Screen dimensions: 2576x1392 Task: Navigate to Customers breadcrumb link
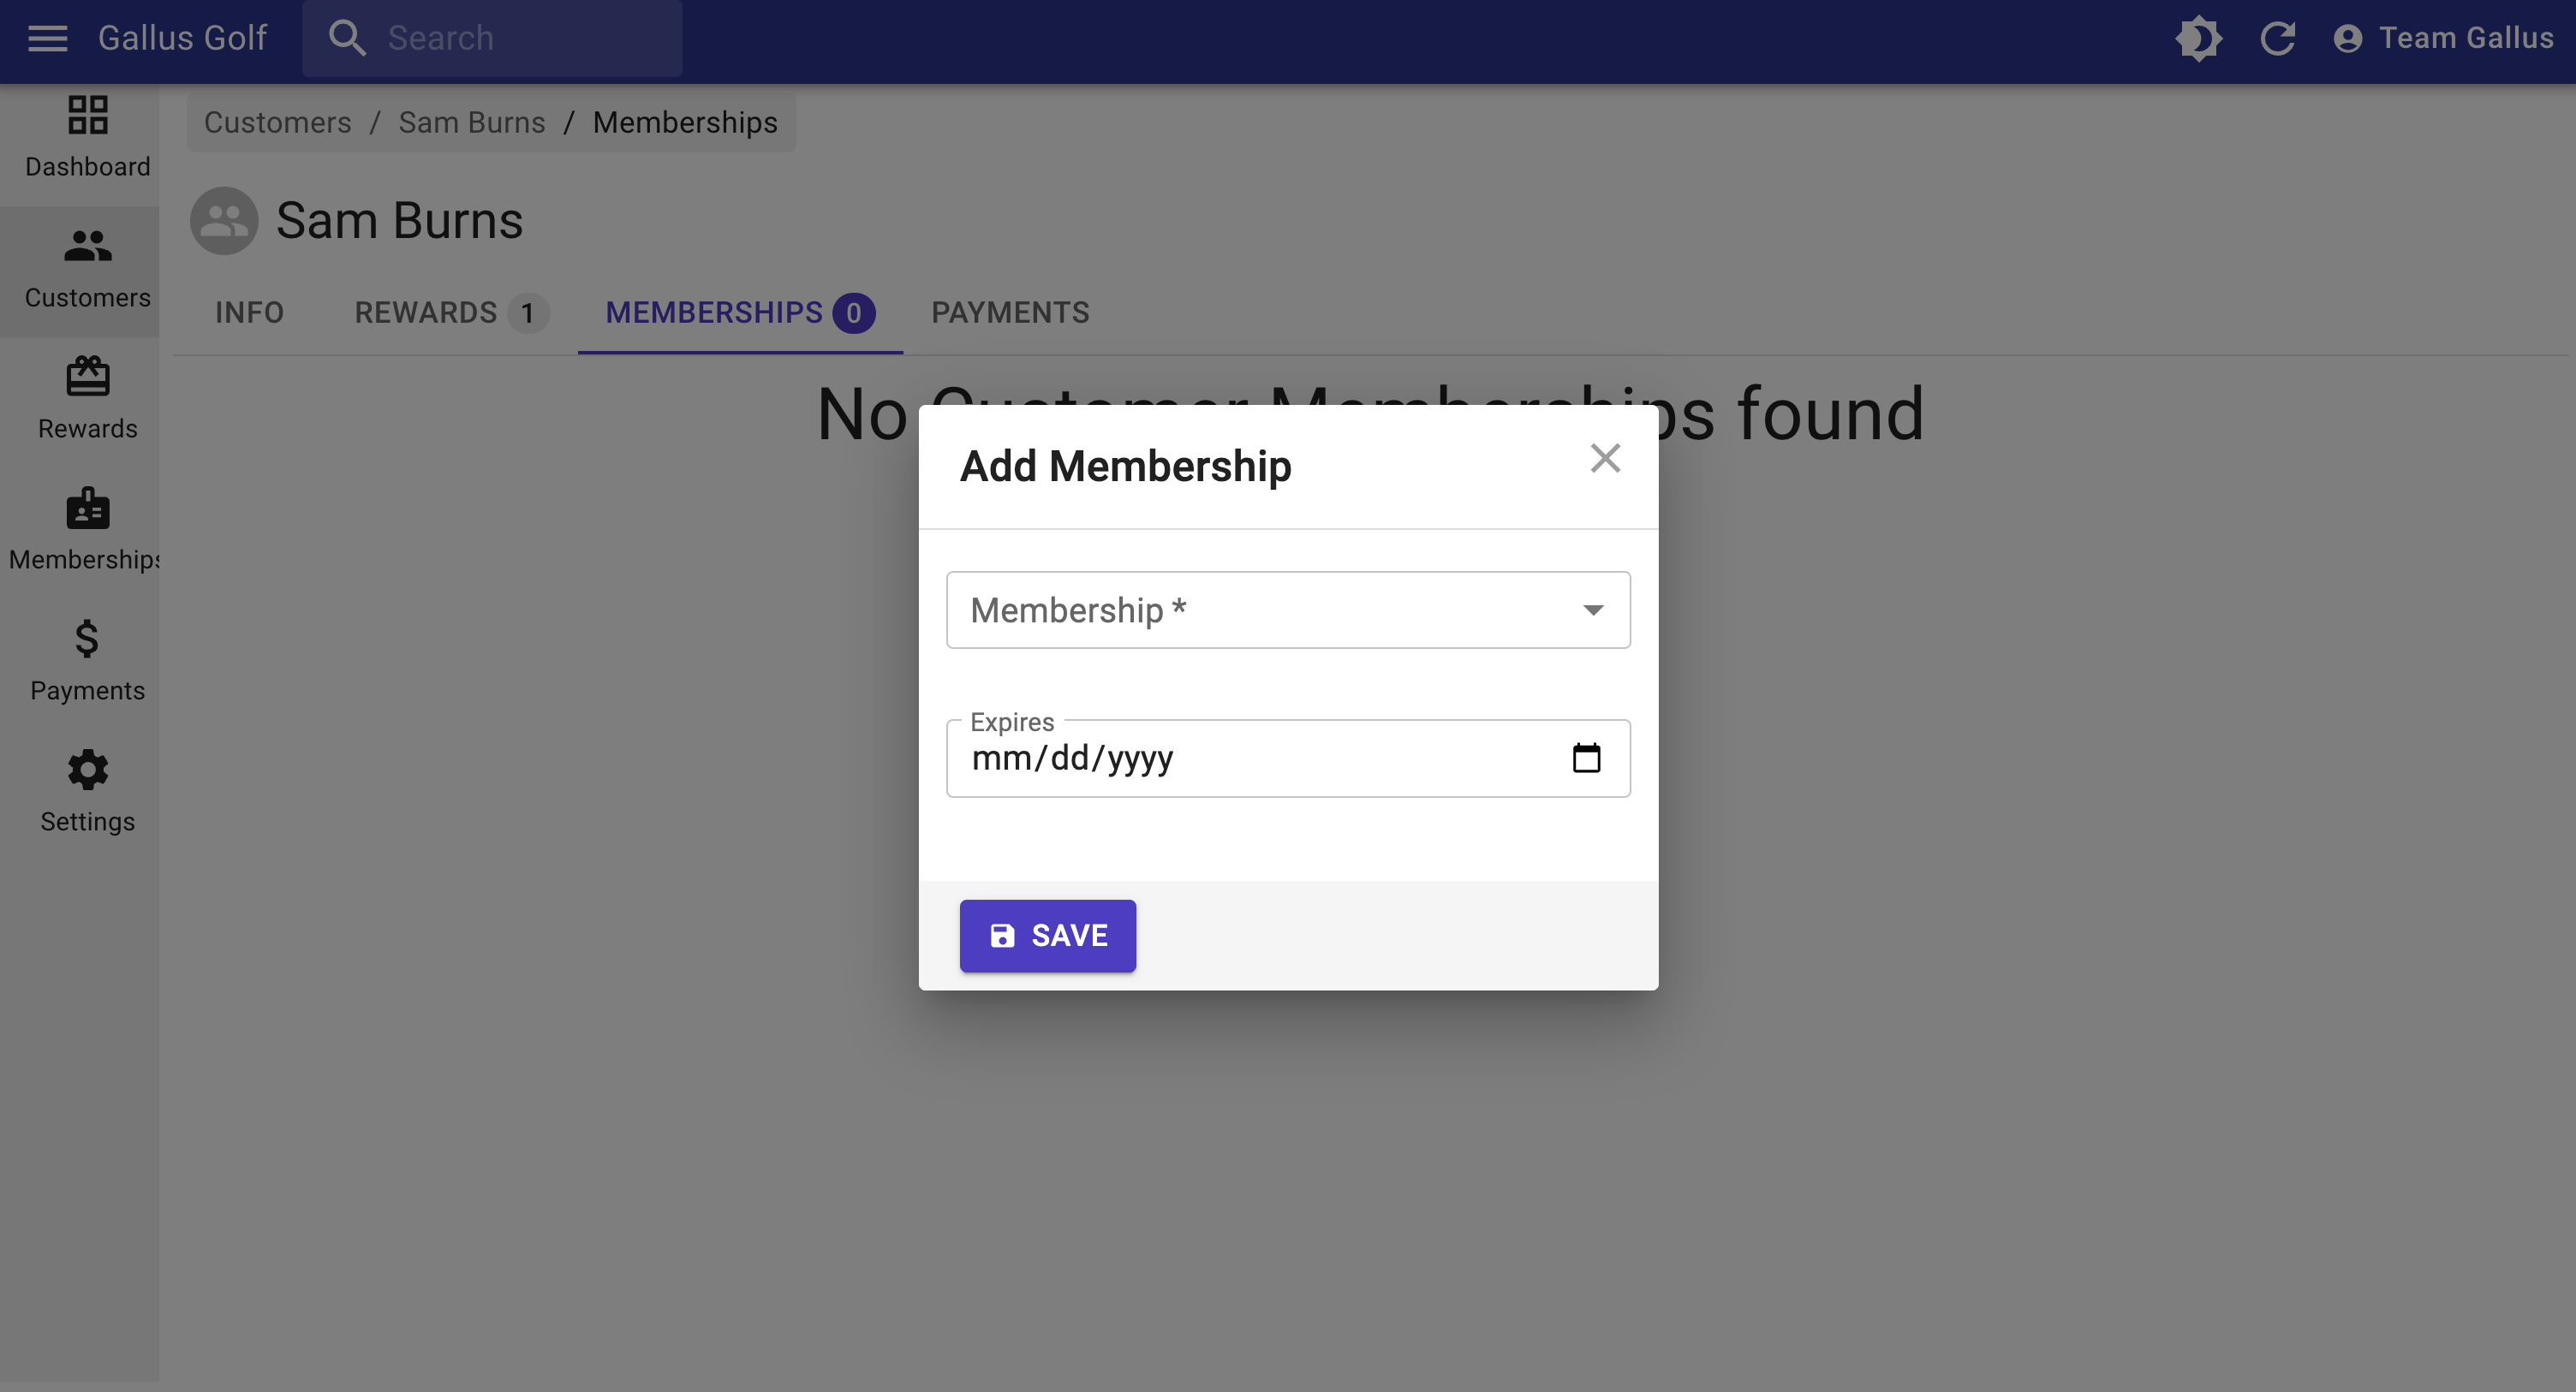(278, 122)
